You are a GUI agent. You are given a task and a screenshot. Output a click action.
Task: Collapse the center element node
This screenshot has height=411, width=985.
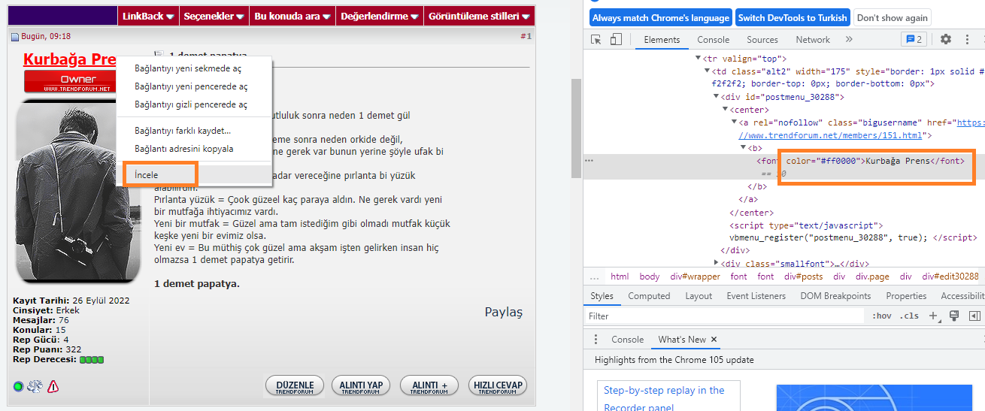[x=725, y=110]
